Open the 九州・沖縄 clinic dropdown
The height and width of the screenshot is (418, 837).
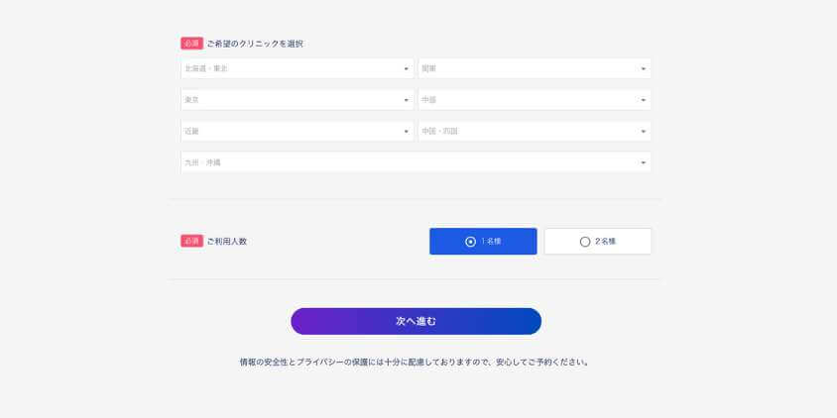(416, 162)
